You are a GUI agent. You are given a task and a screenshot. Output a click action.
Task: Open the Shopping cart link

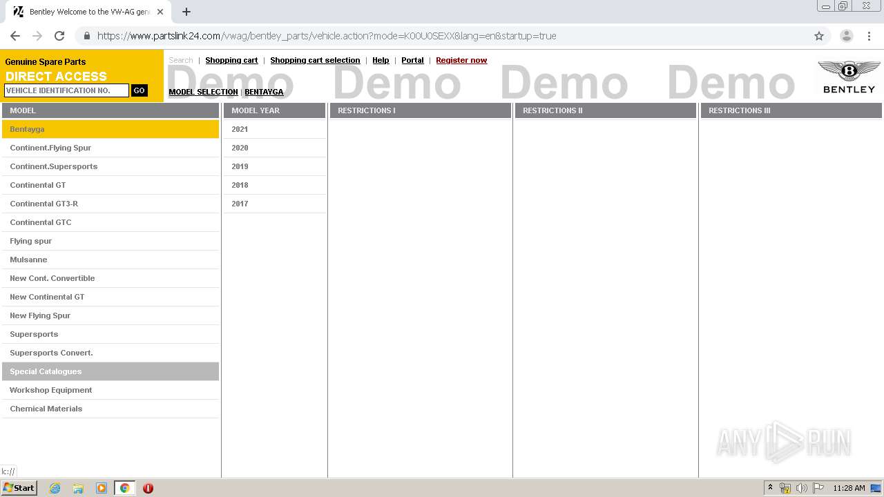coord(231,60)
